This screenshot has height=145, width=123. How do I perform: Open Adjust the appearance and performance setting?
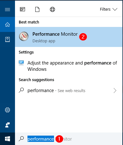click(x=69, y=66)
